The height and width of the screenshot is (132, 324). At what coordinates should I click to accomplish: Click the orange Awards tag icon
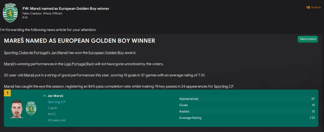click(308, 7)
